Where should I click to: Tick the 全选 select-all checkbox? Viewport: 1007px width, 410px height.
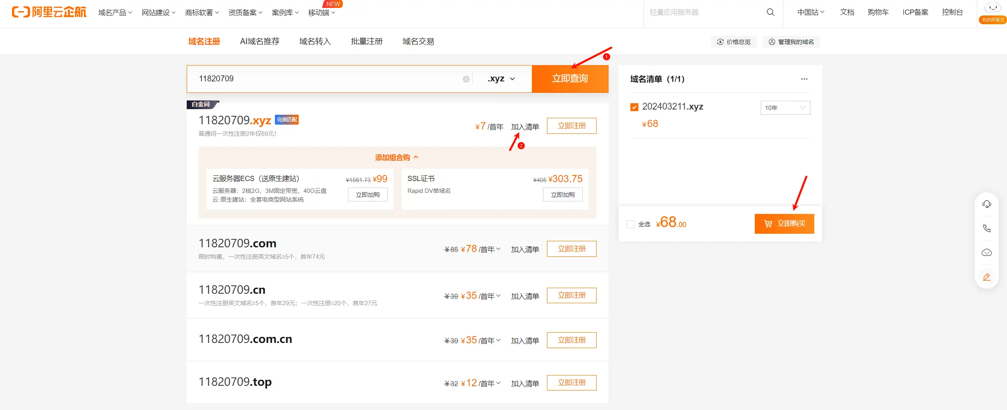point(630,224)
